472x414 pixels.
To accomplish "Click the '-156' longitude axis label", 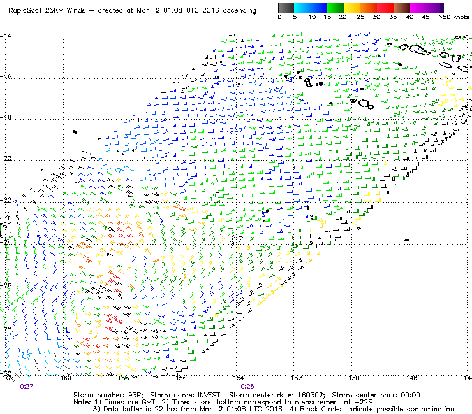I will click(179, 378).
